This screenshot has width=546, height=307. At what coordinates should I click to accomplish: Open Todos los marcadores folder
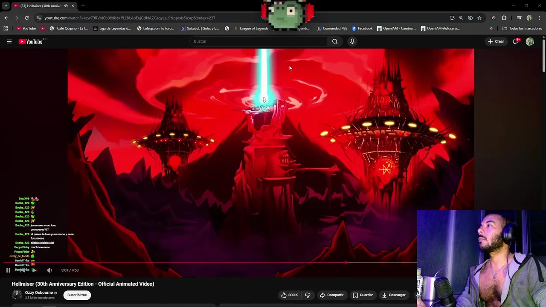(522, 29)
